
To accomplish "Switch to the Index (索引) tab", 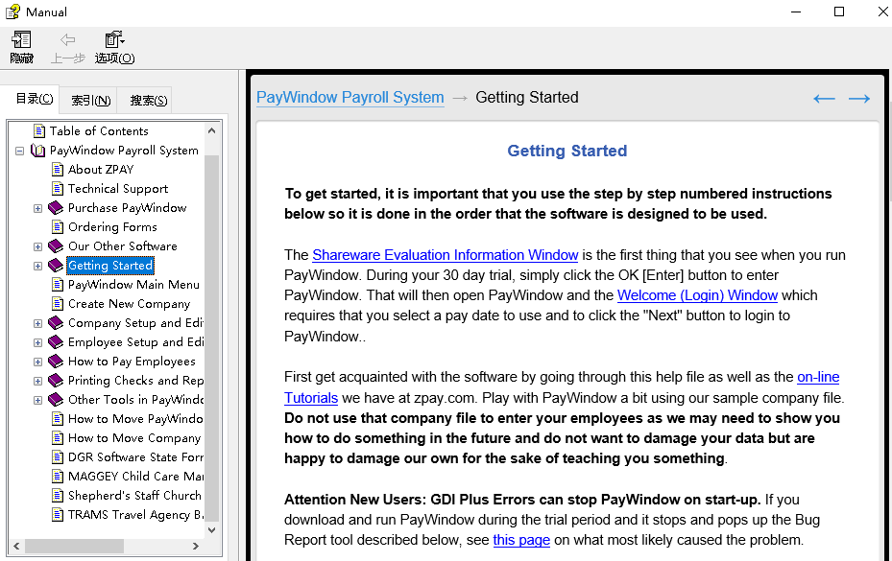I will 90,101.
